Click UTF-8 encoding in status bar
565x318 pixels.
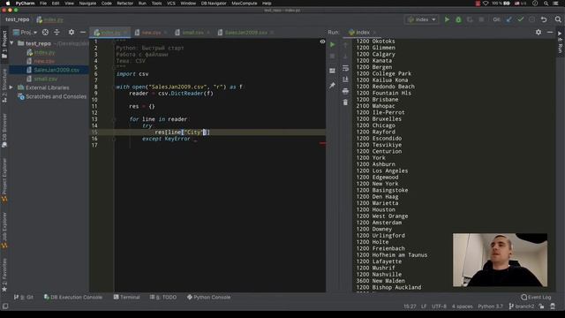click(439, 307)
